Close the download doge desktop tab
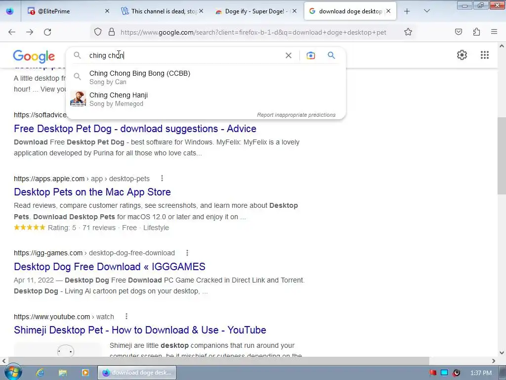 click(x=388, y=11)
